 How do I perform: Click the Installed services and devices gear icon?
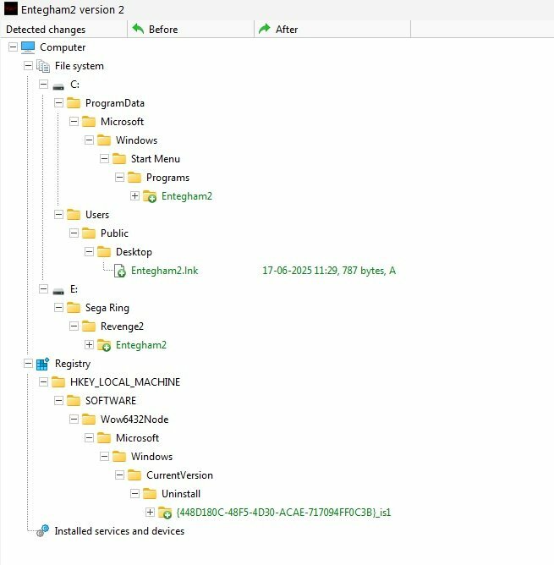42,531
